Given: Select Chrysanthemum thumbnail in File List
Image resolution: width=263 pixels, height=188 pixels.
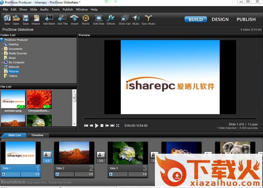Looking at the screenshot, I should (x=39, y=100).
